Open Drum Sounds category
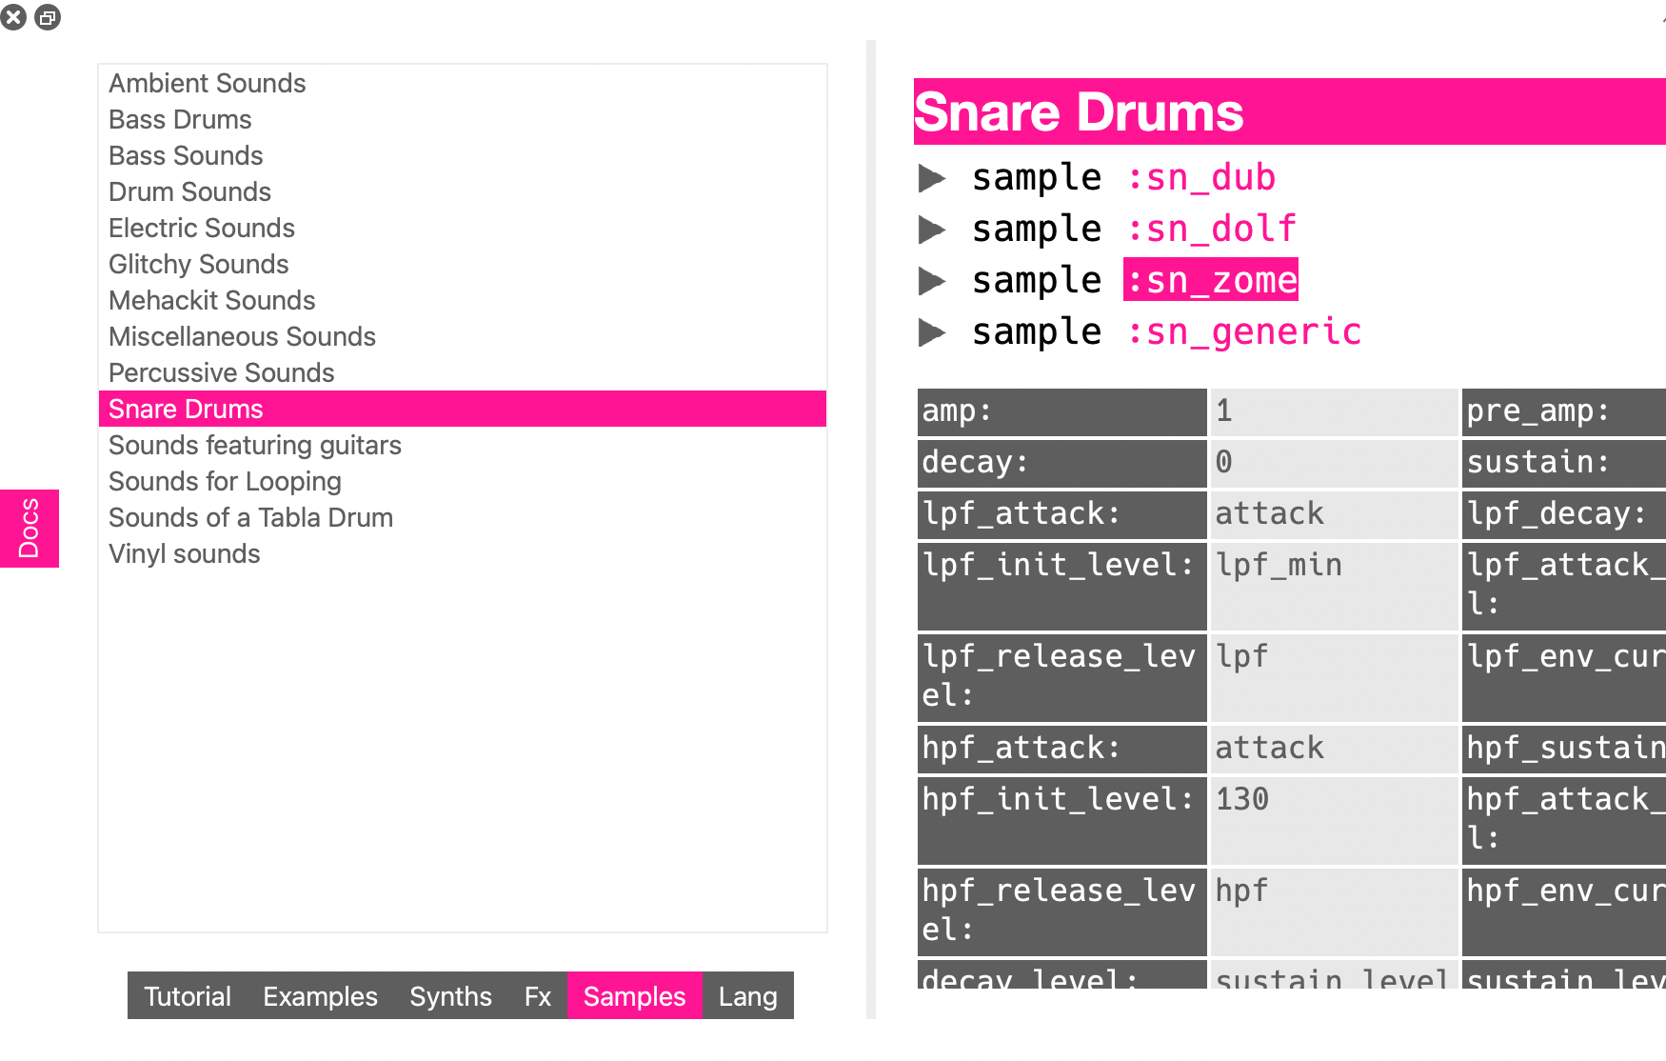The image size is (1666, 1061). click(x=463, y=191)
